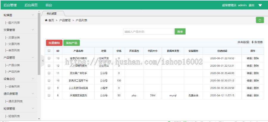Focus the product name search field

tap(149, 31)
